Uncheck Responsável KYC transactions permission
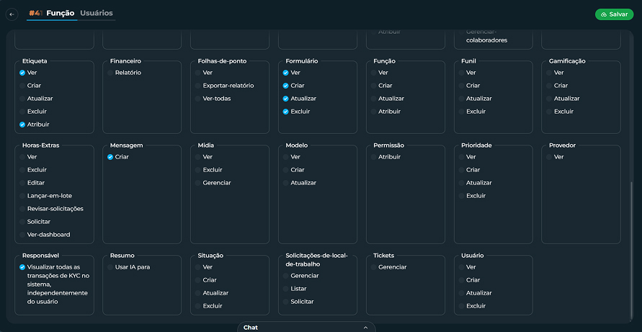Screen dimensions: 642x332 coord(22,267)
